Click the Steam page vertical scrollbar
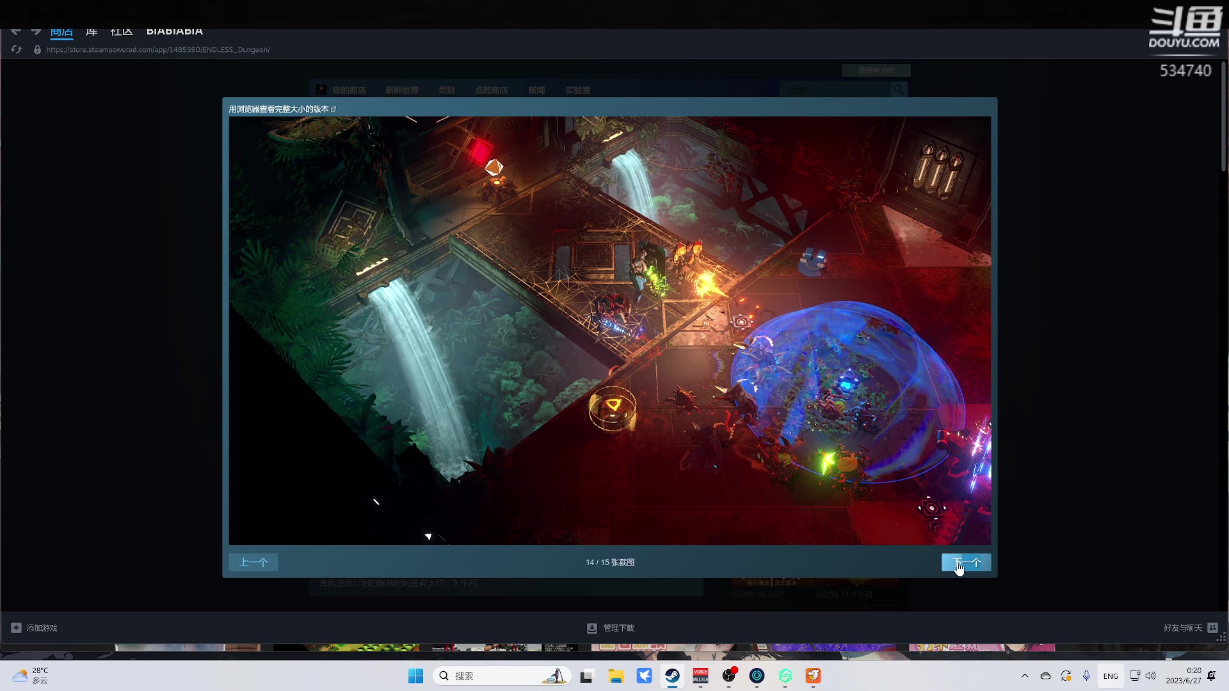 [1223, 116]
